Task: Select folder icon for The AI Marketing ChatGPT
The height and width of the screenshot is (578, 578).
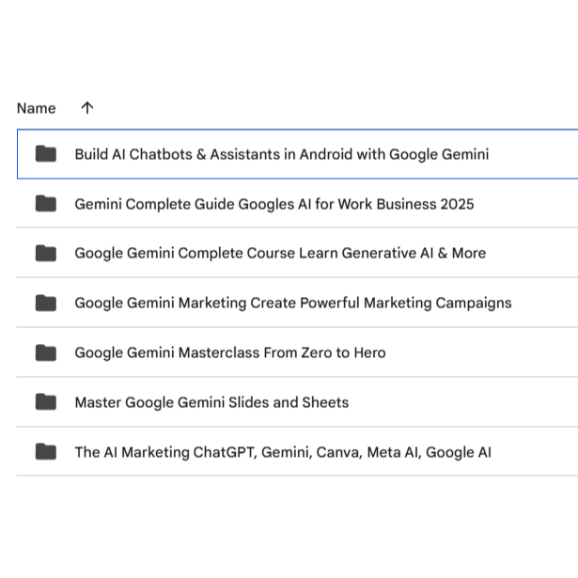Action: 46,452
